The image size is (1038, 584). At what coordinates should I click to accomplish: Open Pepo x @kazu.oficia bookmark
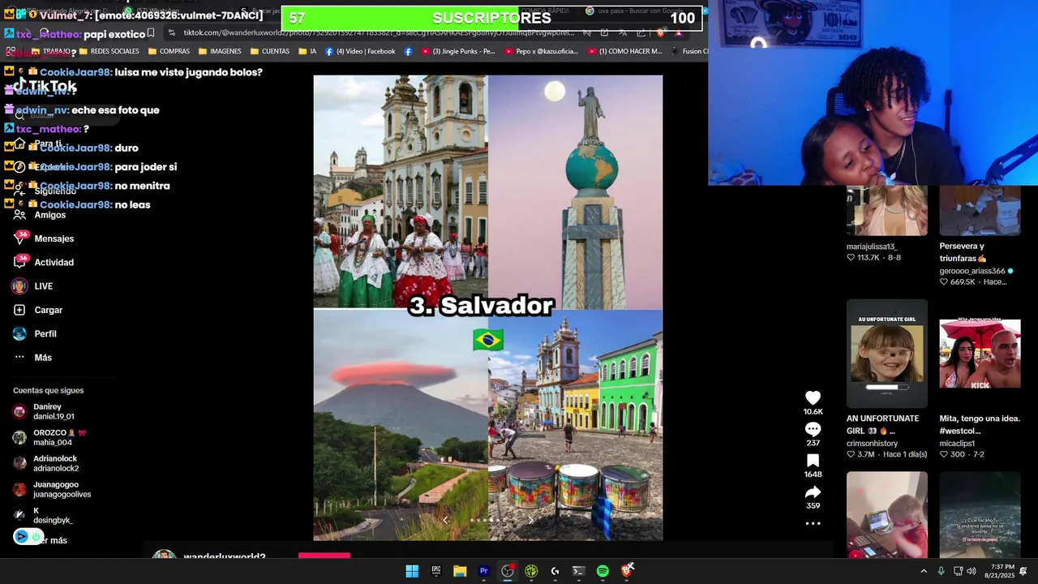point(541,51)
